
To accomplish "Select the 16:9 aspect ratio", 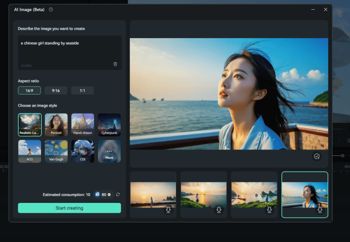I will coord(29,91).
